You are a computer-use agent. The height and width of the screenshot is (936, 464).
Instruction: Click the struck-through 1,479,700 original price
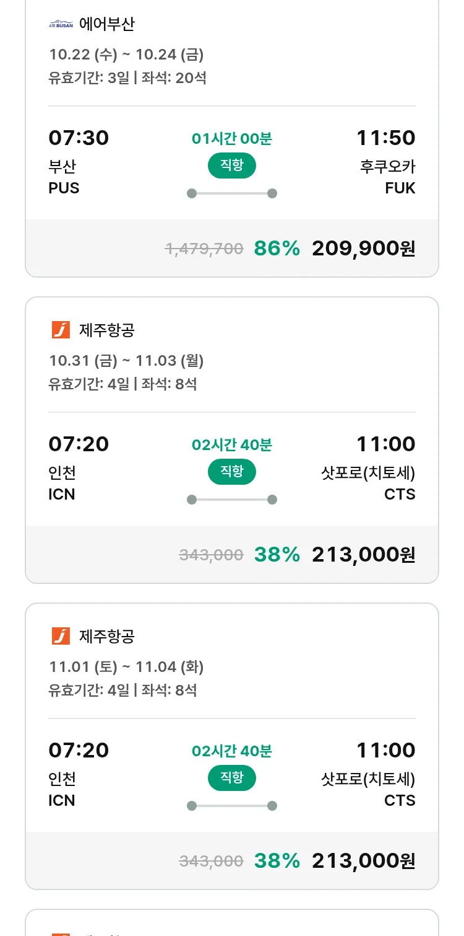pos(204,249)
